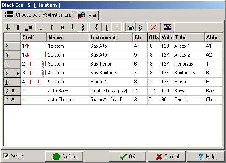Select row header 6 A for auto Bass
Viewport: 226px width, 163px height.
pos(12,91)
